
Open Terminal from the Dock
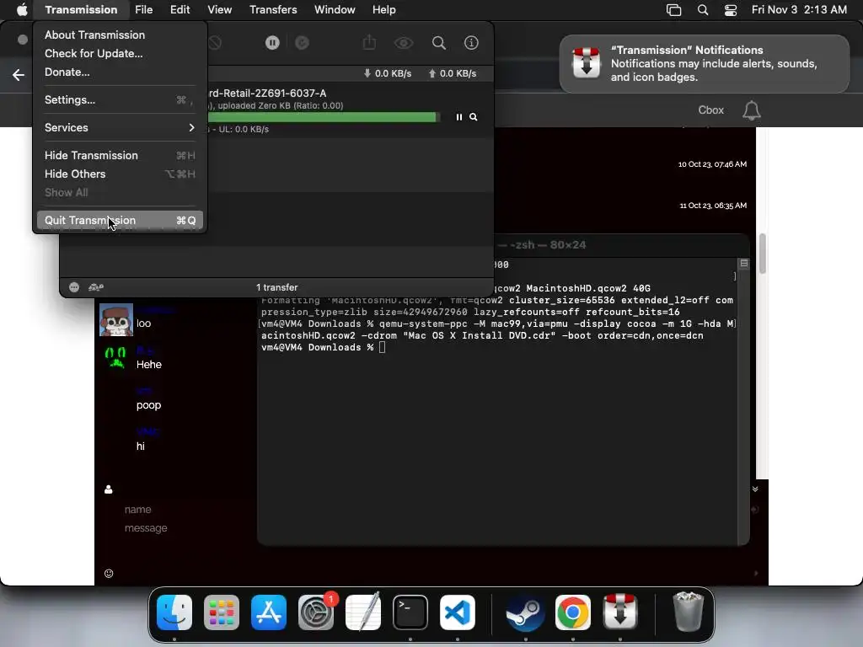[410, 612]
